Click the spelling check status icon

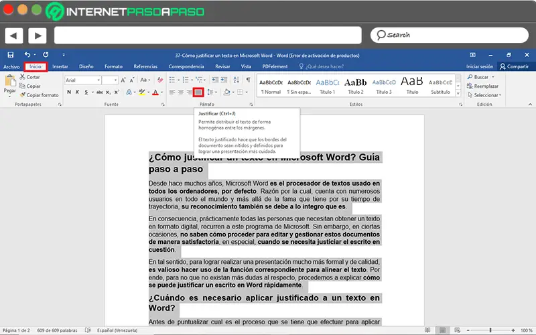(x=88, y=330)
